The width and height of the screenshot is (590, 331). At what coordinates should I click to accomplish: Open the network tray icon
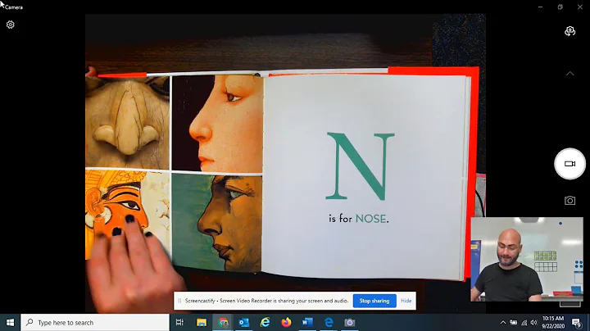[524, 322]
